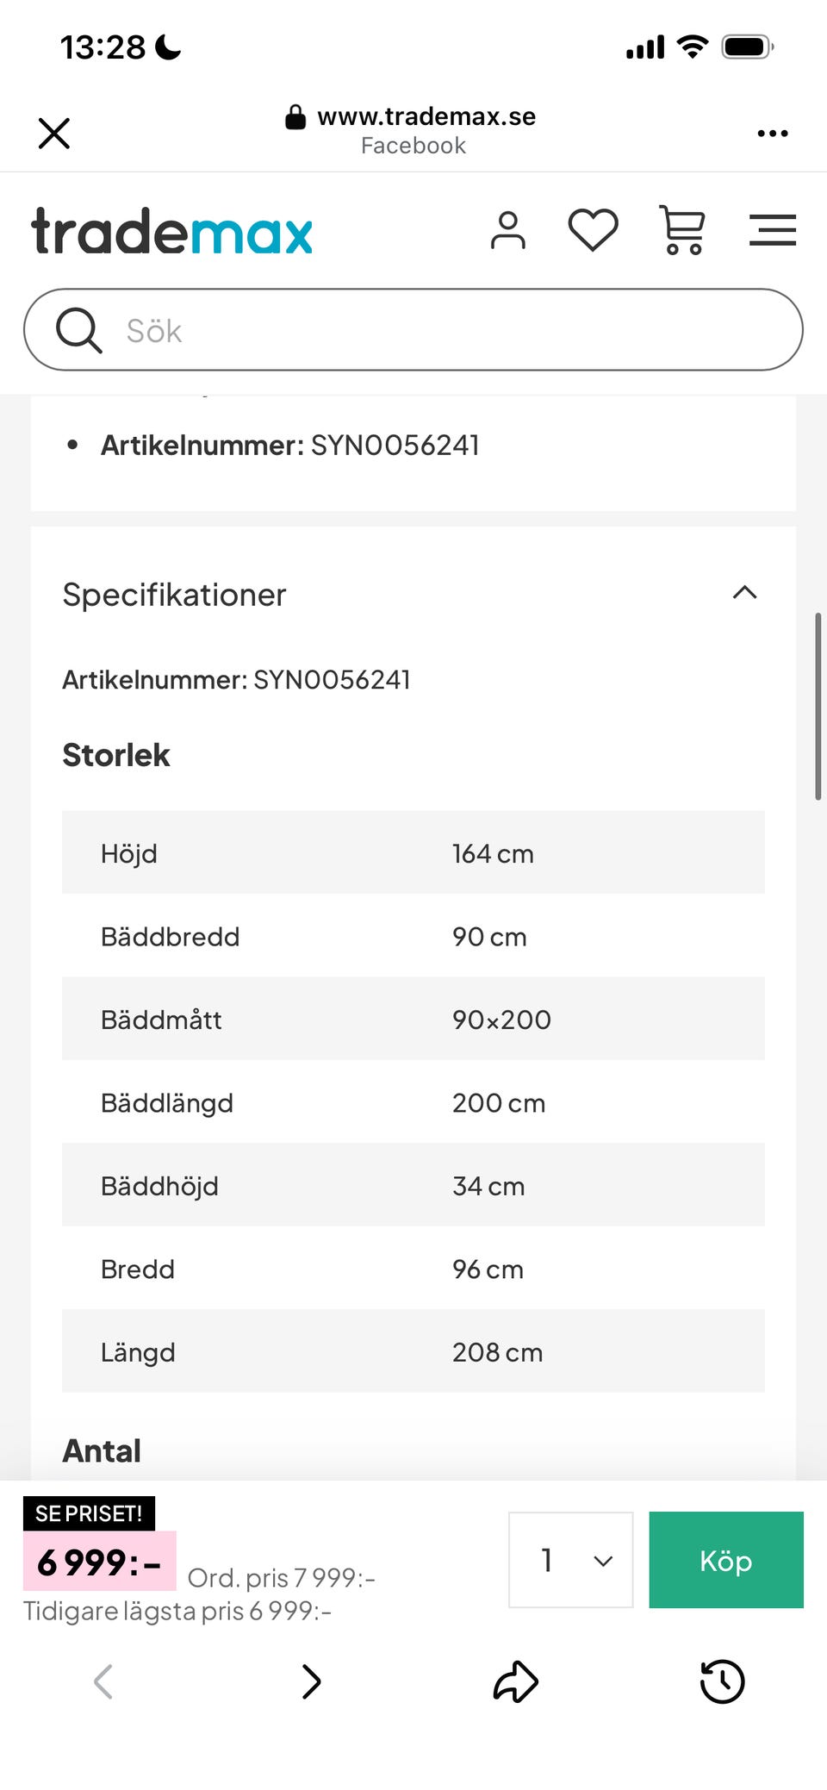Screen dimensions: 827x1790
Task: Tap the www.trademax.se address bar
Action: [412, 130]
